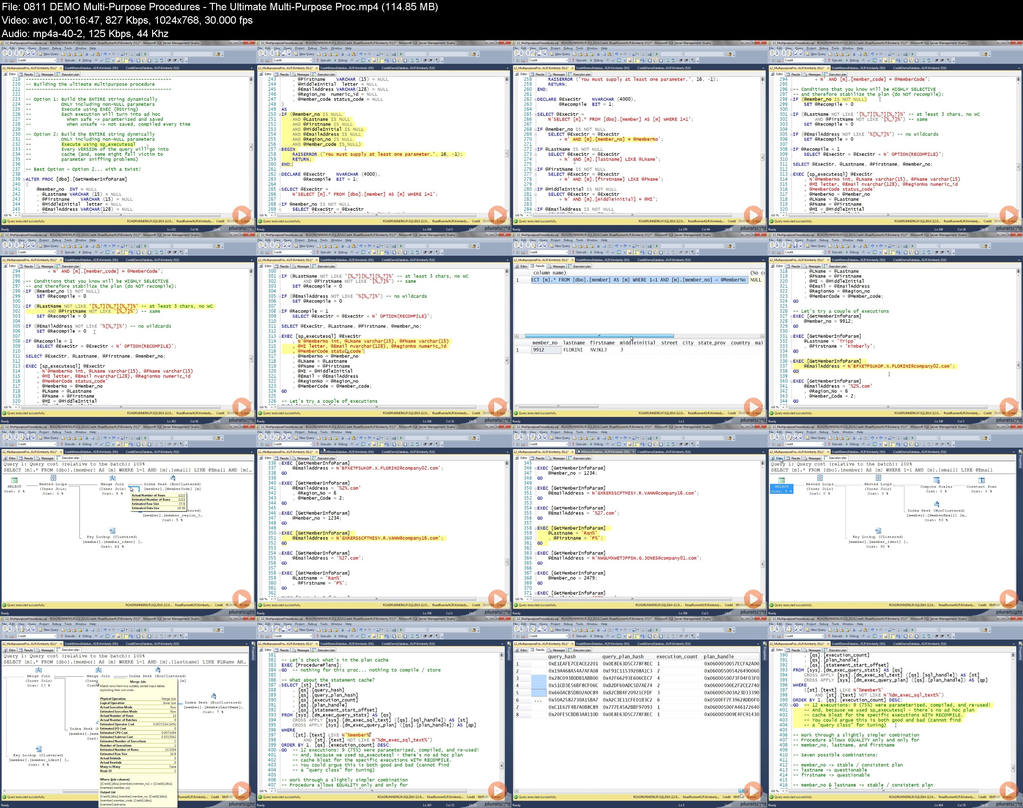Click the Undo arrow icon in the 00:11:53 frame
This screenshot has height=808, width=1023.
click(x=105, y=630)
